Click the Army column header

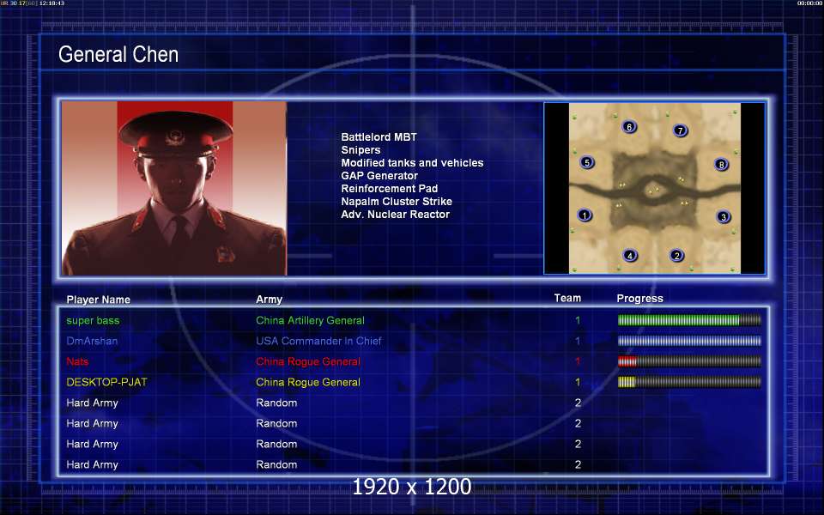click(269, 300)
